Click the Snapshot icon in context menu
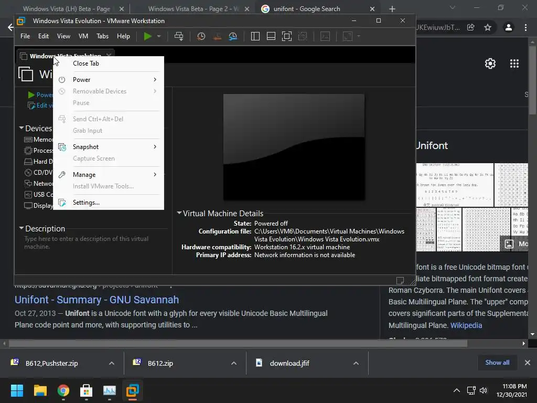Viewport: 537px width, 403px height. (x=62, y=147)
